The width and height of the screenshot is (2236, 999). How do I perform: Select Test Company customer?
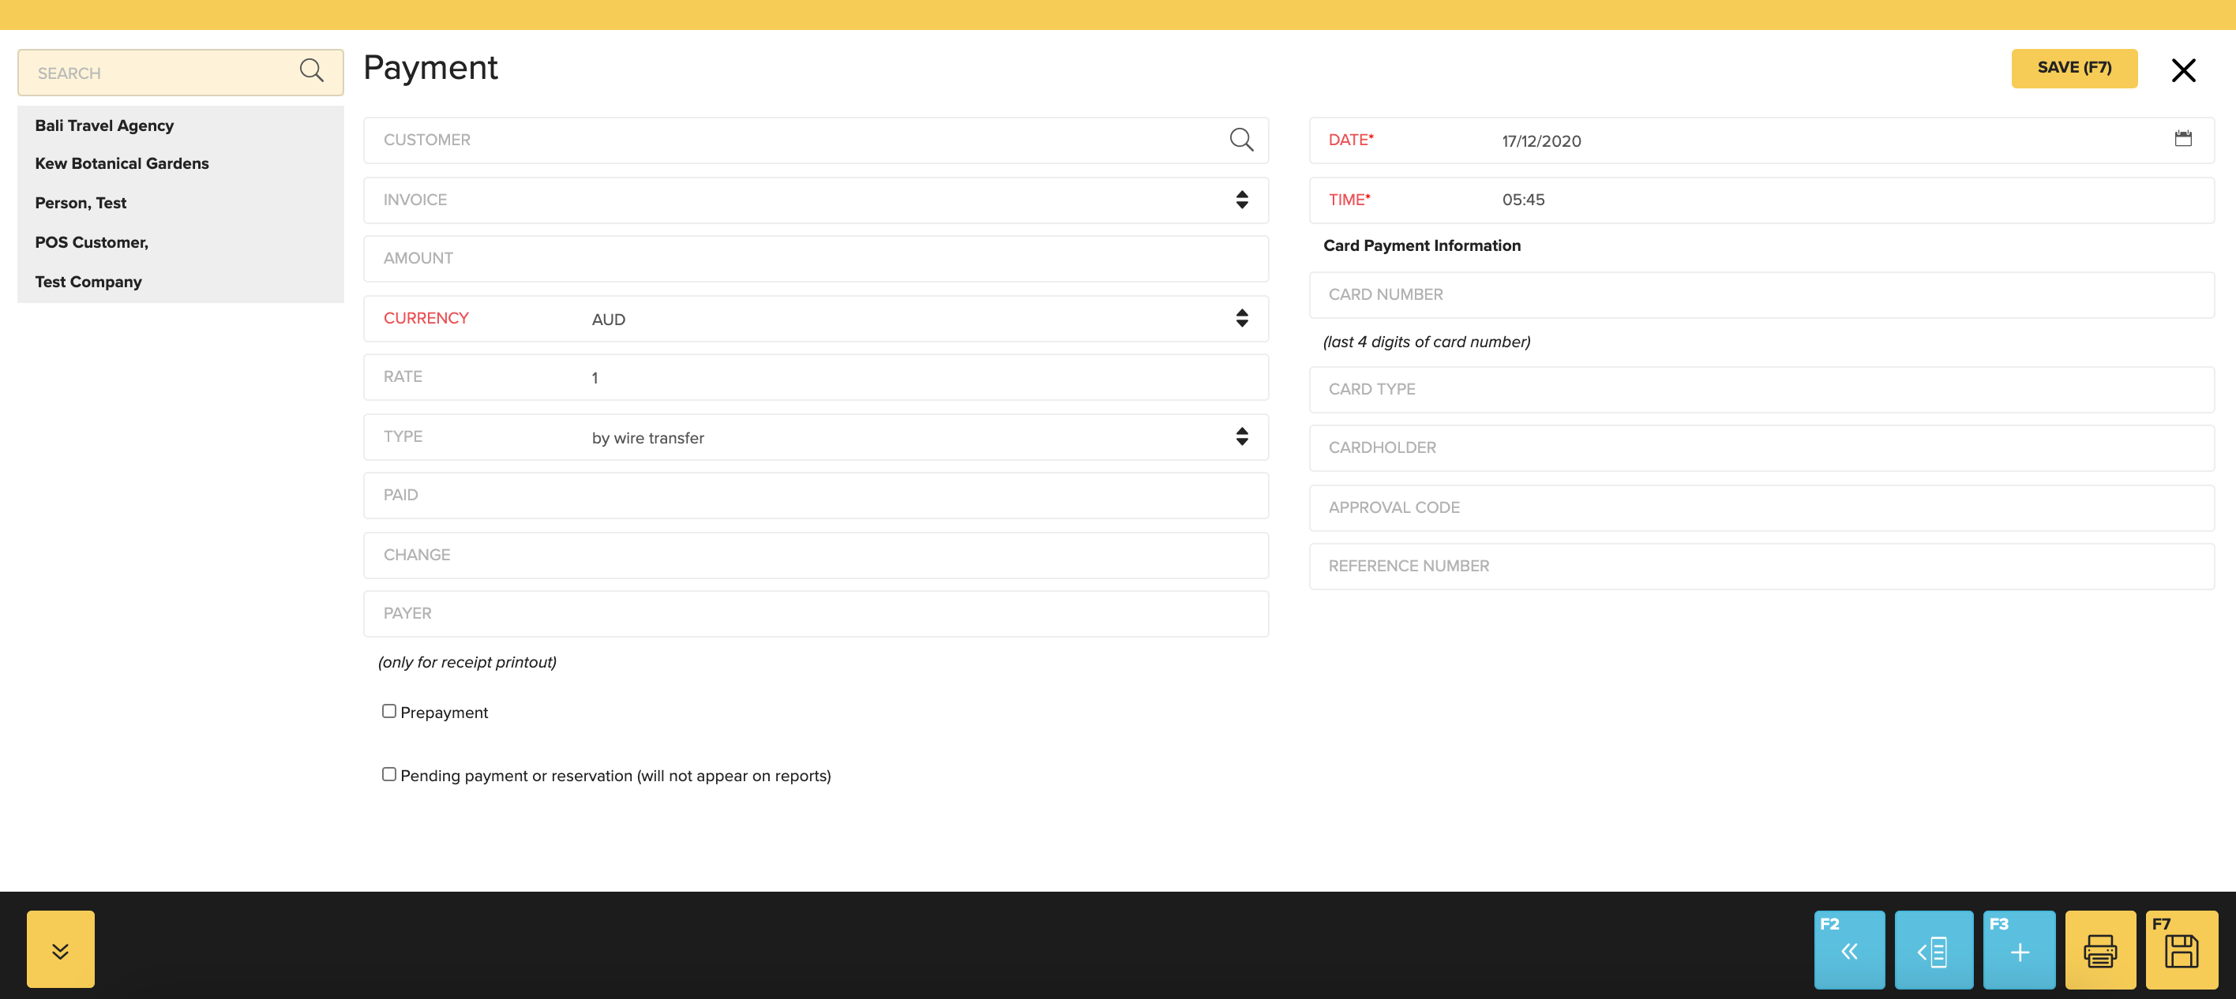pos(88,282)
